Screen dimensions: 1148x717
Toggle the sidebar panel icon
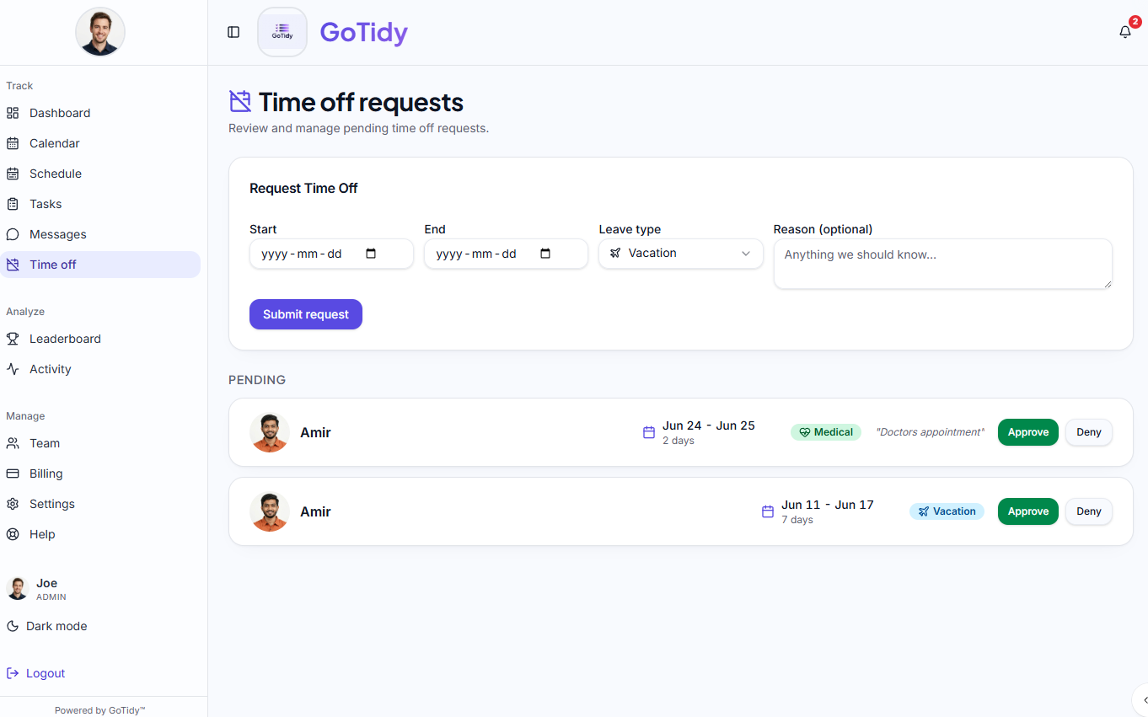click(x=233, y=32)
